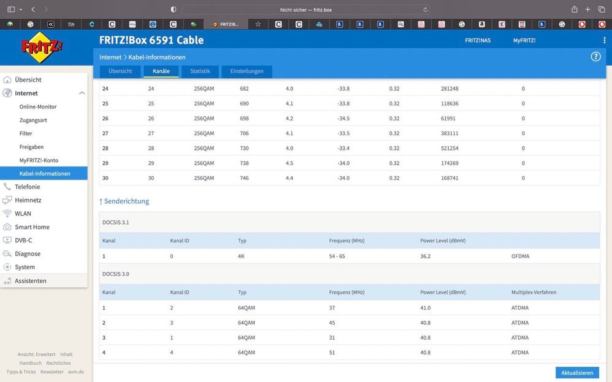Toggle the Ansicht: Erweitert view
612x382 pixels.
pos(36,354)
